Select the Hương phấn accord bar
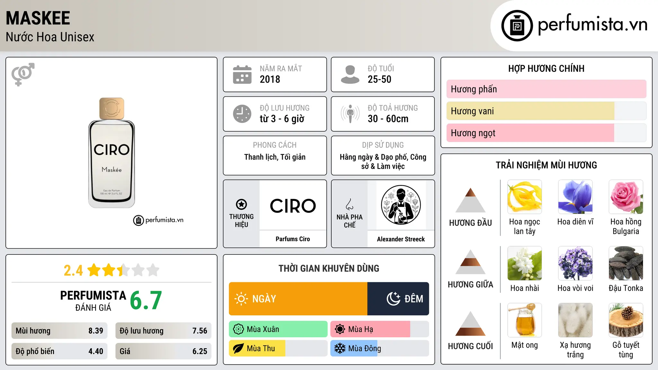658x370 pixels. point(546,89)
